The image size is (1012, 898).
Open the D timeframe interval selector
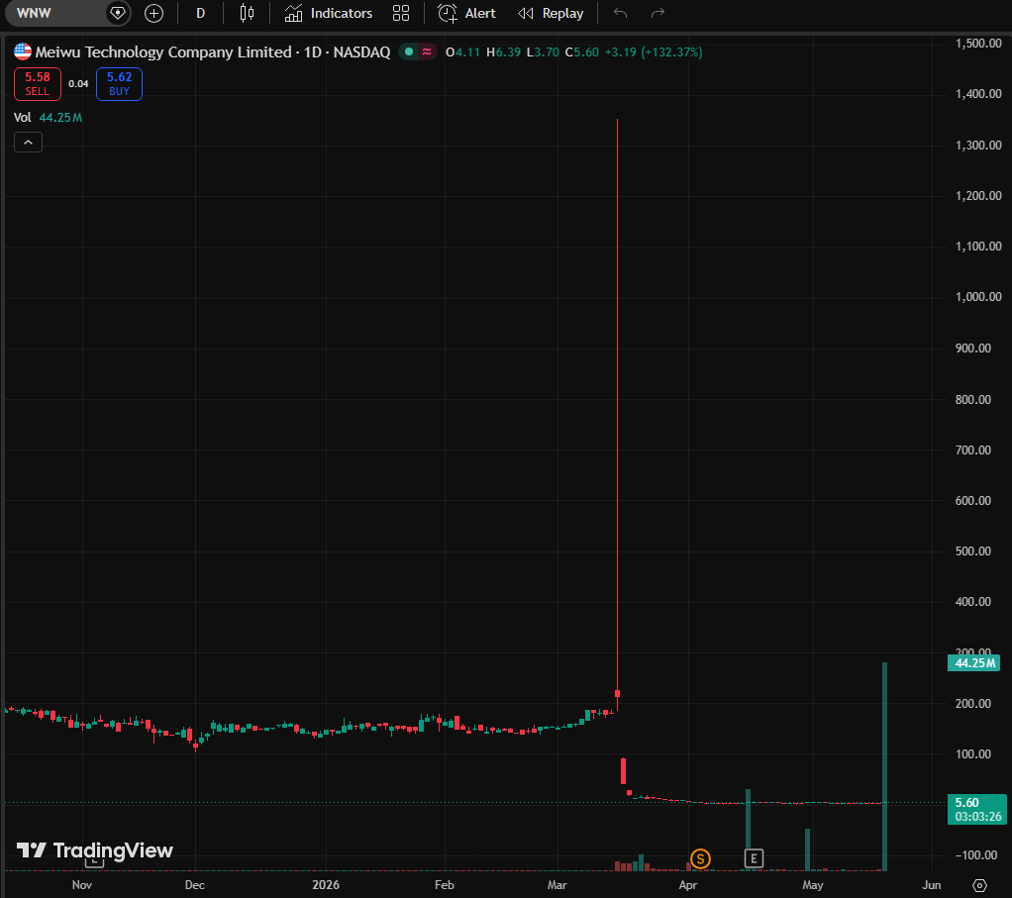(x=201, y=13)
